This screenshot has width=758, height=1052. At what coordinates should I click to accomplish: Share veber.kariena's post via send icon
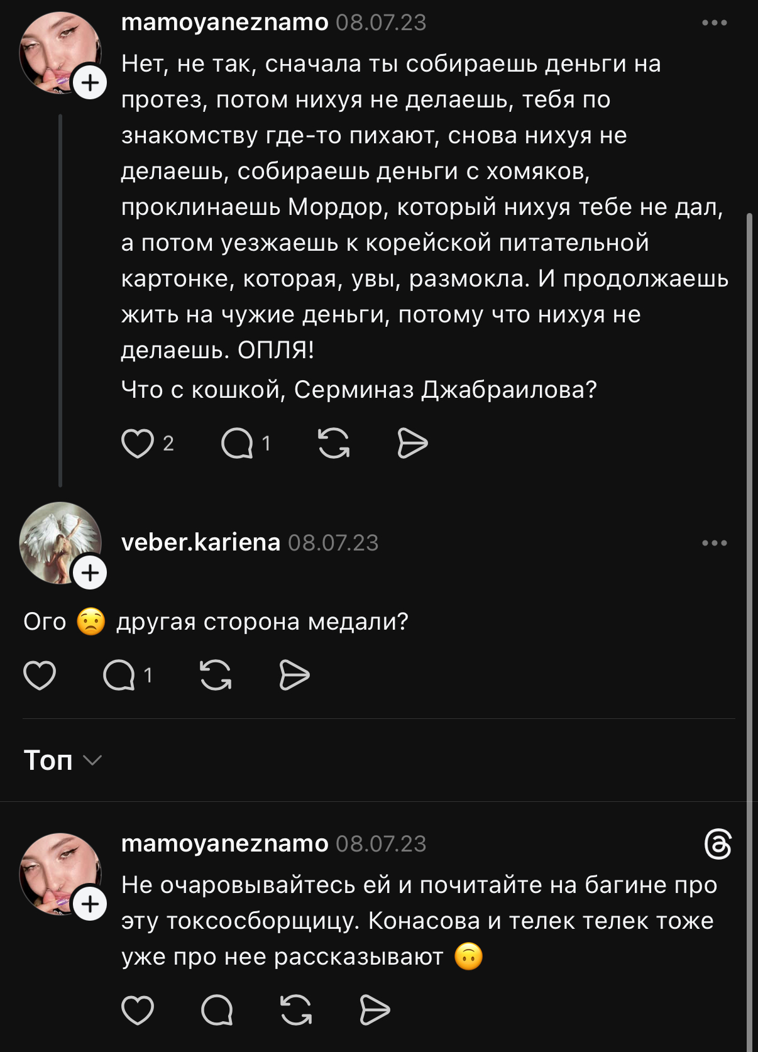(294, 676)
